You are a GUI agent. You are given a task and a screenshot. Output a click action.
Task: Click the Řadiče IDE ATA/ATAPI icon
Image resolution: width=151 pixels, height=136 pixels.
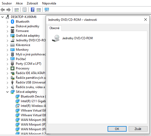click(12, 73)
